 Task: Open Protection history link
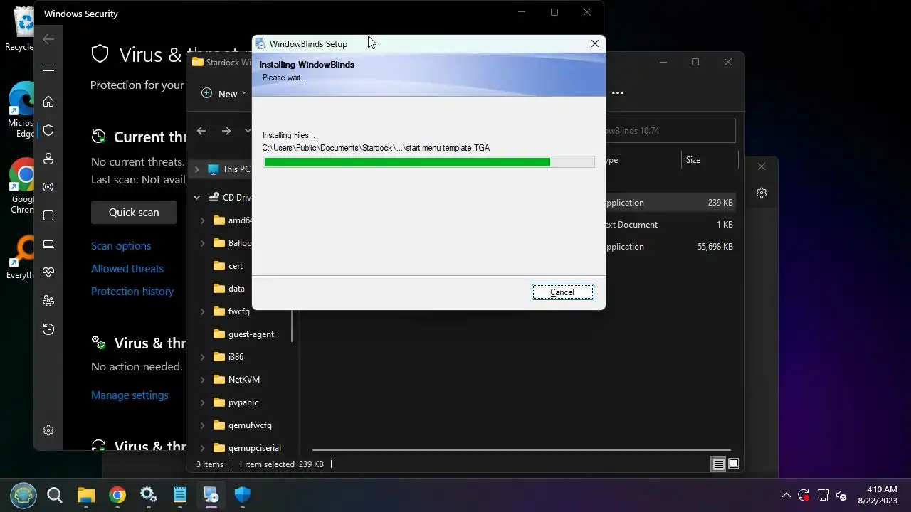click(132, 292)
